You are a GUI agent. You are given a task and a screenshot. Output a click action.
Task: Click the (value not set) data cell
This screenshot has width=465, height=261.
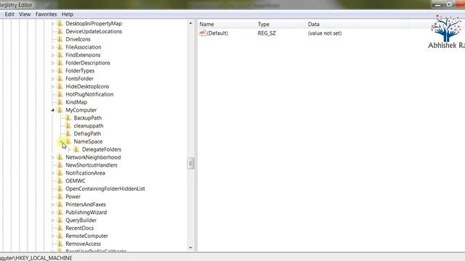click(325, 33)
